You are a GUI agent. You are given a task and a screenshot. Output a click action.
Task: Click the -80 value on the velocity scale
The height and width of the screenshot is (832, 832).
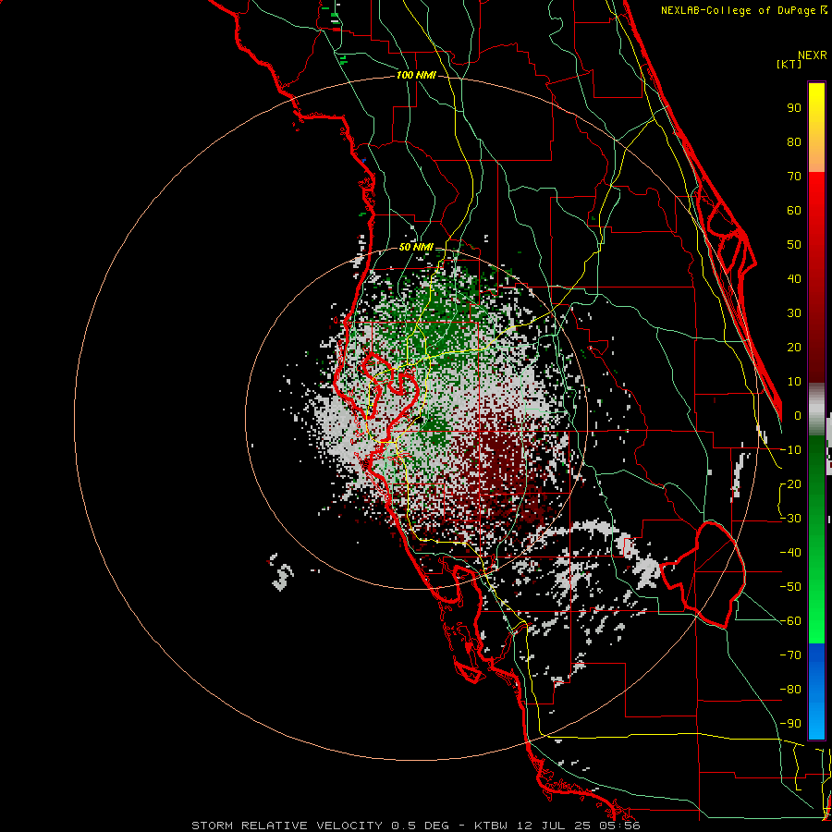pos(790,690)
